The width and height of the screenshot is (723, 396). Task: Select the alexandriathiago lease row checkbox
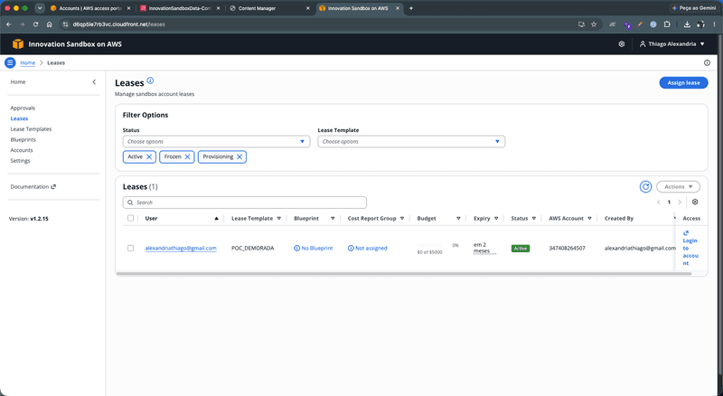coord(130,249)
